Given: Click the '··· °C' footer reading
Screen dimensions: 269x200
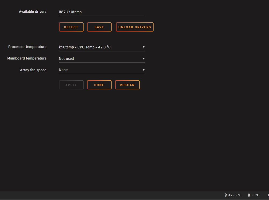Looking at the screenshot, I should pos(256,195).
